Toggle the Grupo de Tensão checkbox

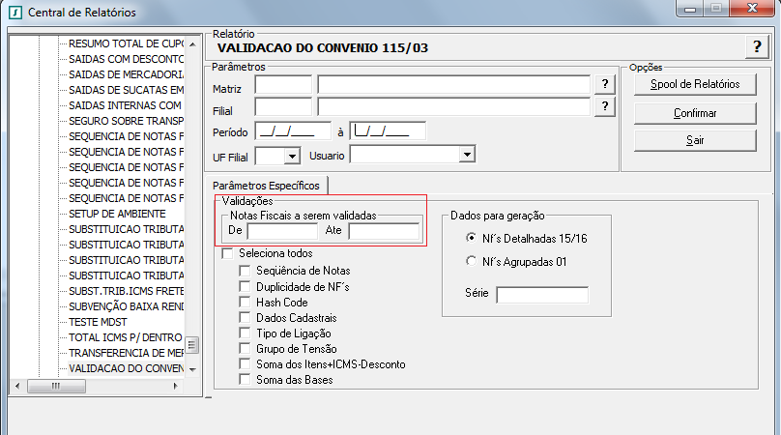(246, 349)
